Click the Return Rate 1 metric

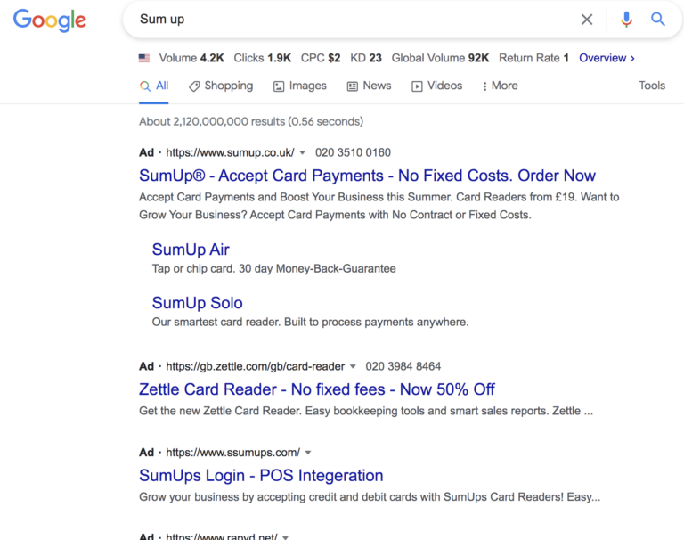point(534,58)
